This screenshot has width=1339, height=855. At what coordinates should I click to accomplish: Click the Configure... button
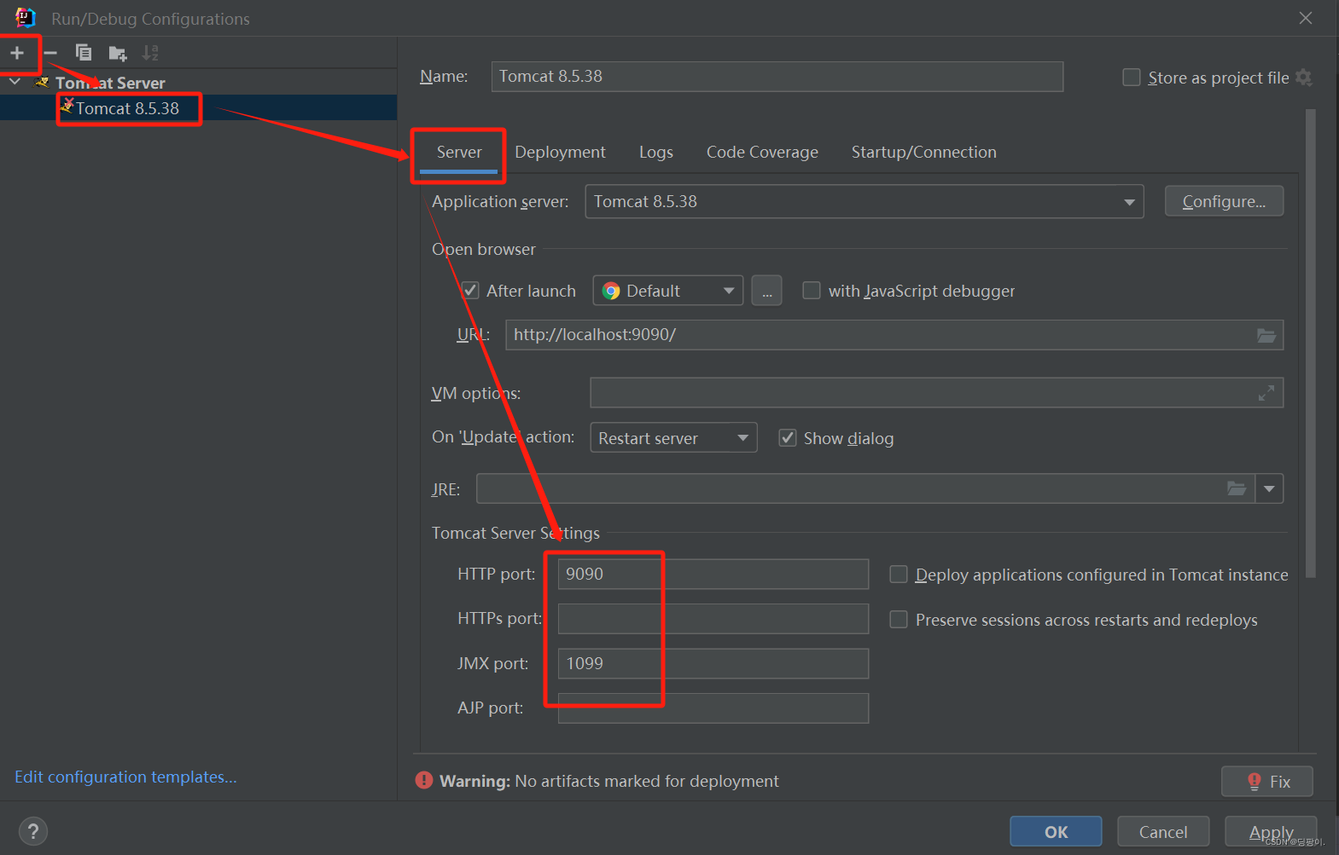tap(1224, 201)
